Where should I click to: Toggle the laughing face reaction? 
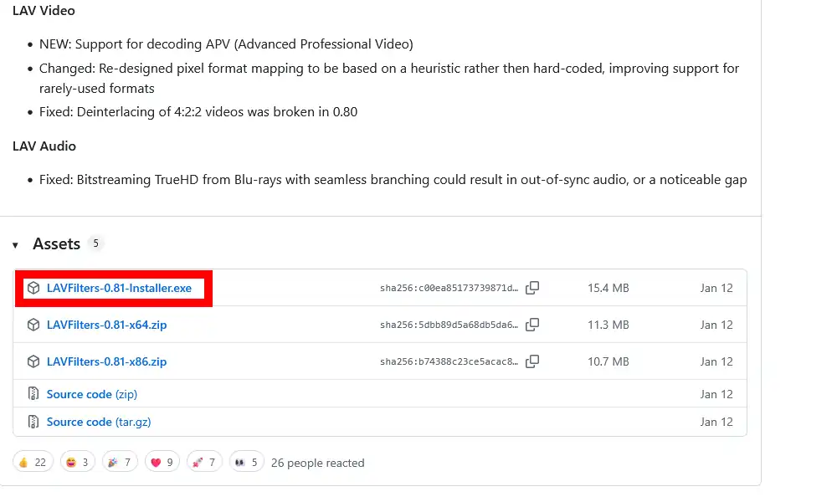point(76,462)
